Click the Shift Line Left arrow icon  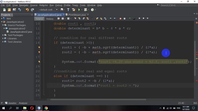(x=110, y=18)
